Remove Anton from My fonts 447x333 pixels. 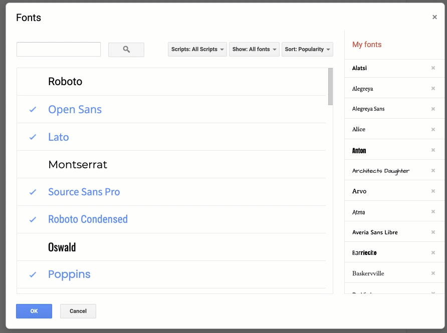[x=433, y=150]
